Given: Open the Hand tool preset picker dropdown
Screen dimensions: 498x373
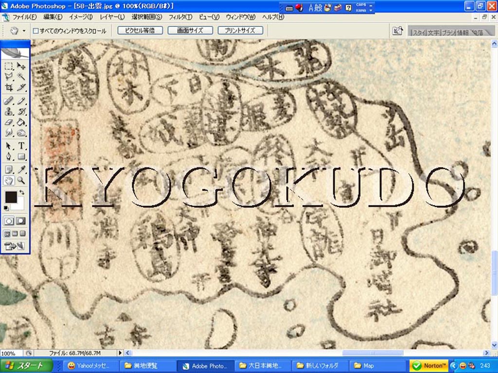Looking at the screenshot, I should pos(24,31).
